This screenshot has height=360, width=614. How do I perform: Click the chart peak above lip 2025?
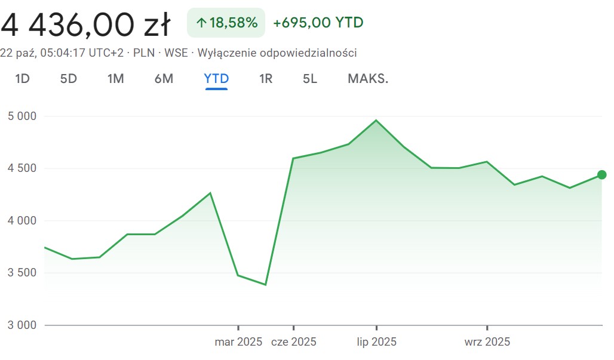point(376,121)
